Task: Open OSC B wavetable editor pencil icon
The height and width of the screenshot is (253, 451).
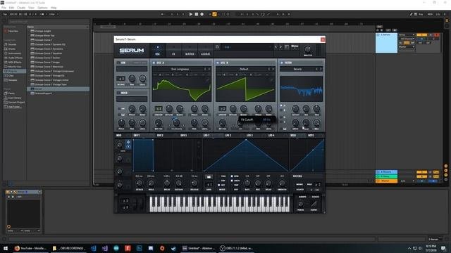Action: 271,80
